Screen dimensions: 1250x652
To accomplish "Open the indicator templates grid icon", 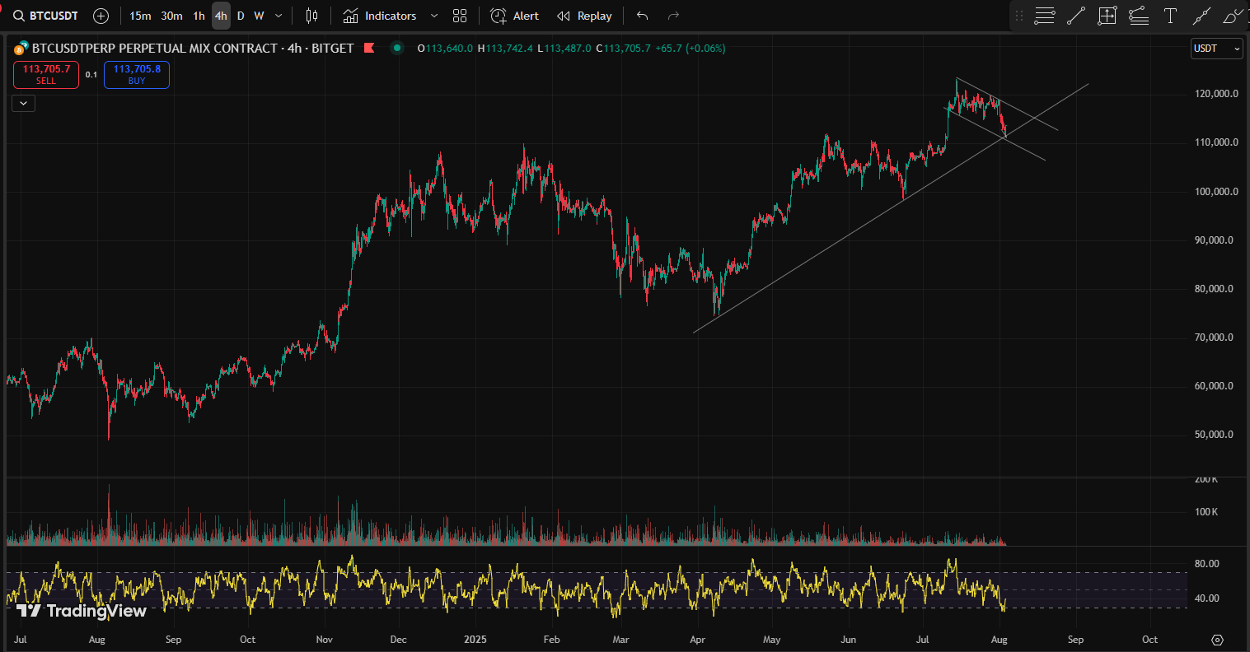I will pos(460,16).
